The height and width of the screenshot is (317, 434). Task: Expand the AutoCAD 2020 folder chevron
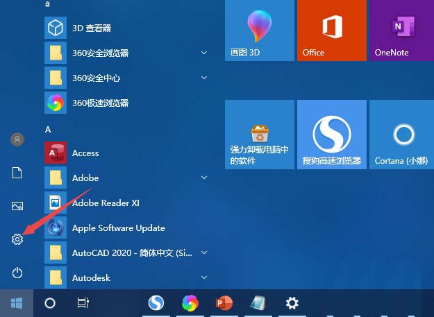coord(204,252)
